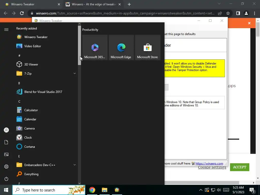Image resolution: width=260 pixels, height=195 pixels.
Task: Open network icon in system tray
Action: click(x=213, y=190)
